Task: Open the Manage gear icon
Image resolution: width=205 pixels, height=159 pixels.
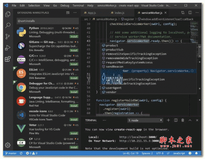Action: 8,145
